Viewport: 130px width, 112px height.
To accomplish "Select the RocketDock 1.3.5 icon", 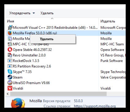I will pos(10,61).
